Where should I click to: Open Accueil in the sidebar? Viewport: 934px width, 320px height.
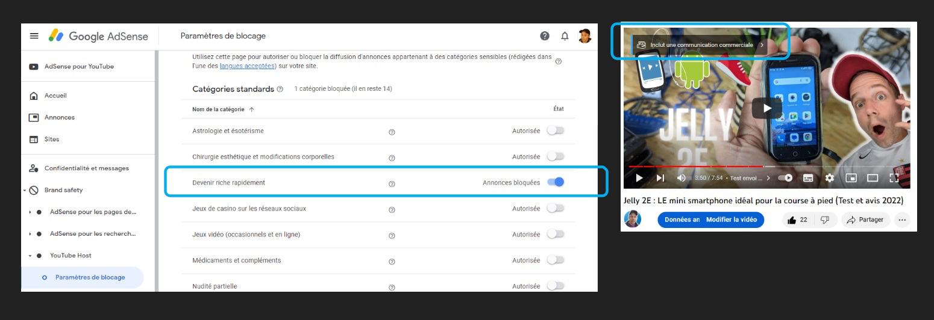pos(55,96)
